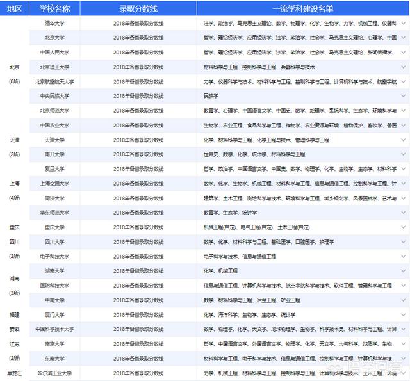410x381 pixels.
Task: Click the 一流学科建设名单 column header
Action: pyautogui.click(x=303, y=8)
